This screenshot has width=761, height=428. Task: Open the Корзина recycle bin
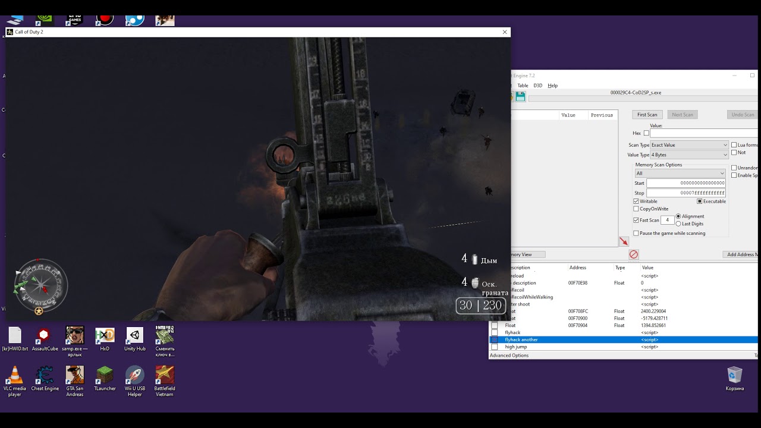coord(735,379)
